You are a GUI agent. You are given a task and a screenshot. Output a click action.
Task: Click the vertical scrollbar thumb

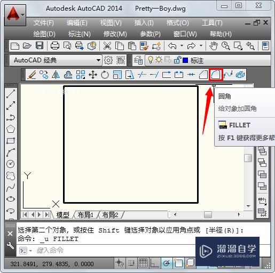248,158
